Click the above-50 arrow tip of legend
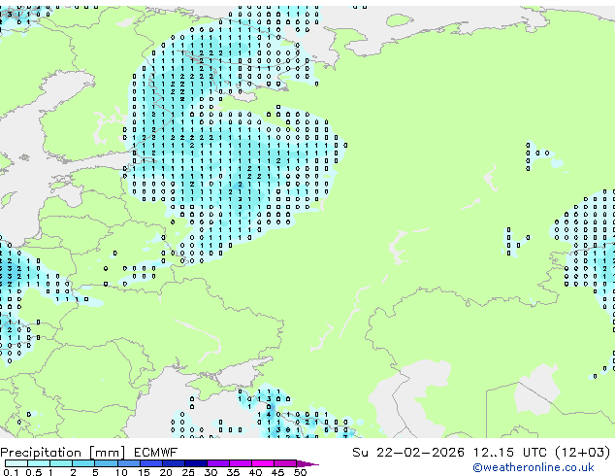This screenshot has height=476, width=615. (307, 463)
